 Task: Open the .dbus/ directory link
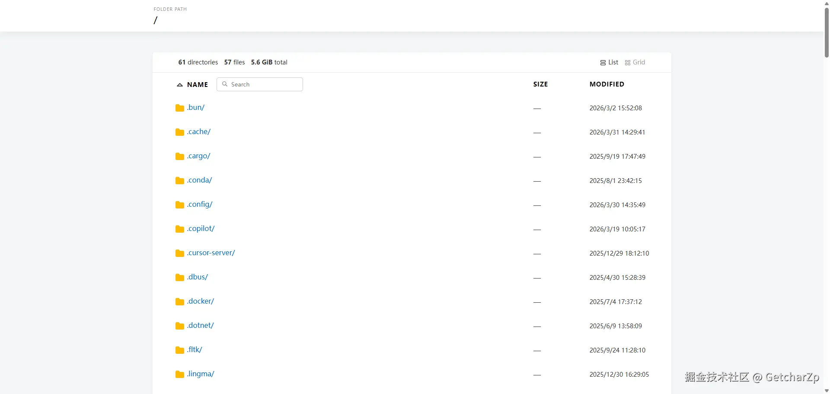198,277
